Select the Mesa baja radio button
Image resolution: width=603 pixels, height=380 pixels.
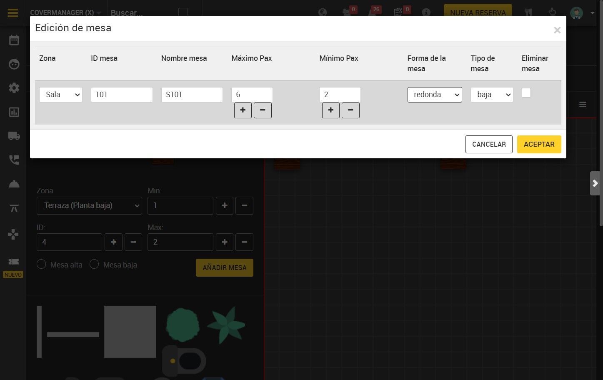click(94, 264)
